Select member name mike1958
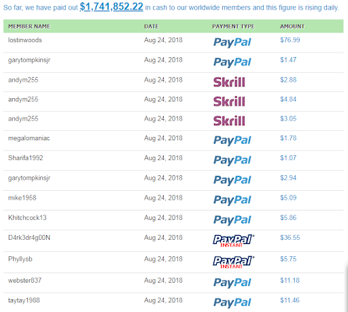Image resolution: width=348 pixels, height=312 pixels. [22, 198]
